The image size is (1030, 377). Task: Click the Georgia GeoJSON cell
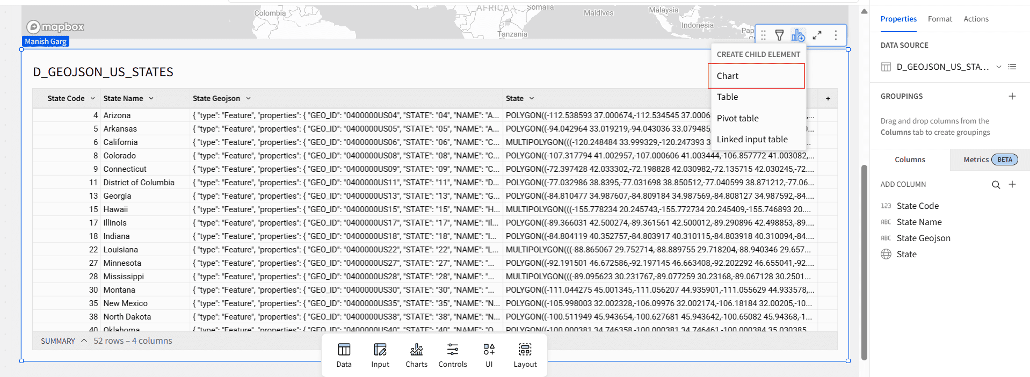(x=346, y=196)
